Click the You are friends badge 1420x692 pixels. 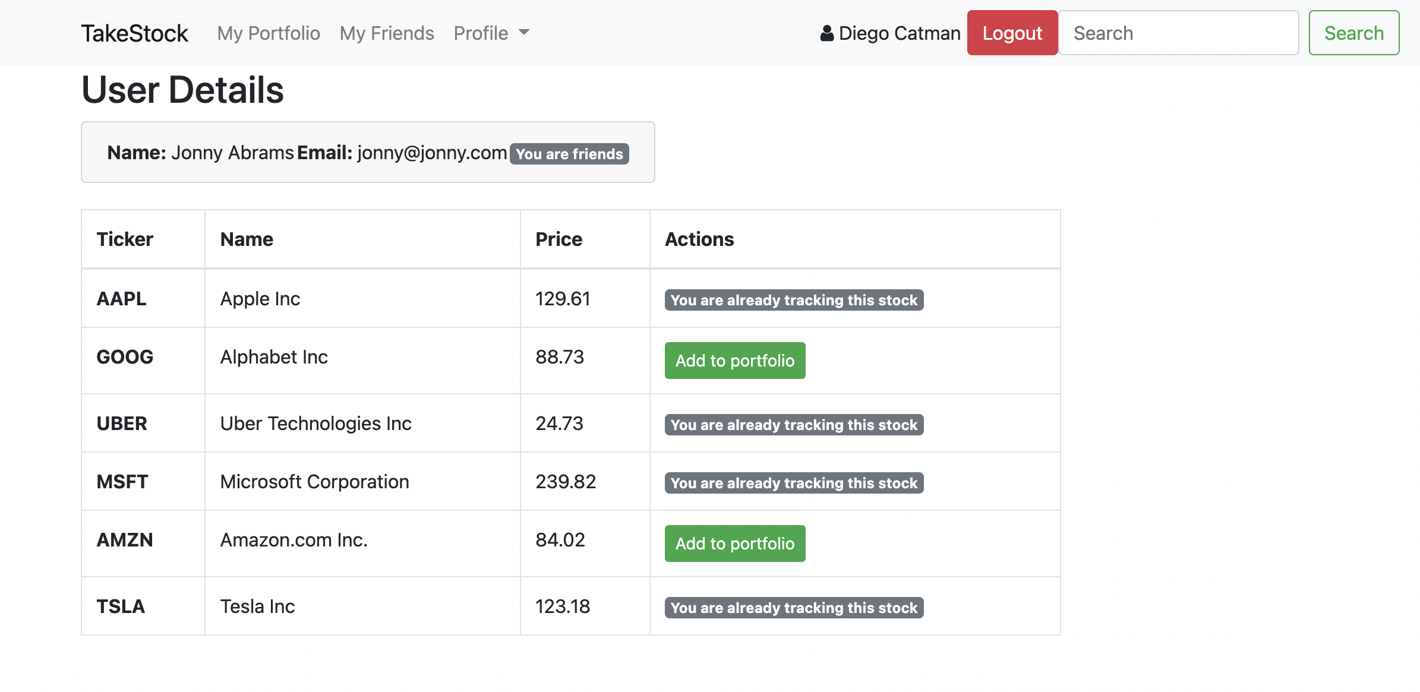pyautogui.click(x=569, y=154)
